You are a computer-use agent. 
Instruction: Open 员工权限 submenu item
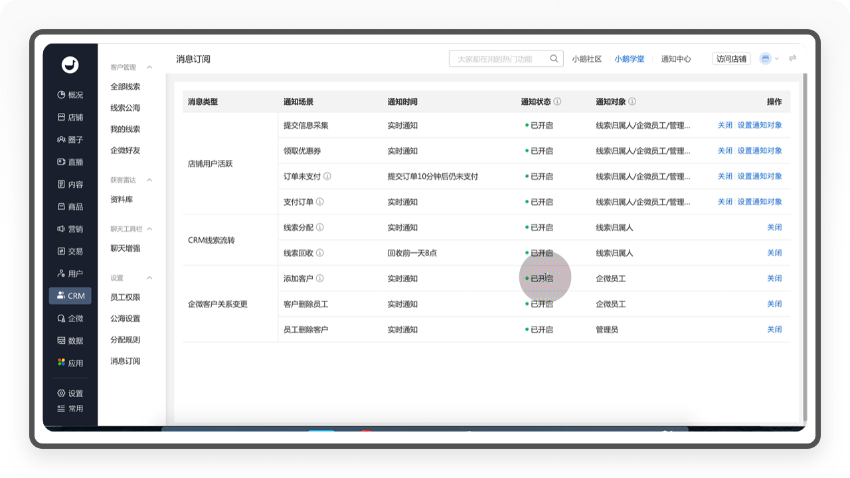(126, 298)
